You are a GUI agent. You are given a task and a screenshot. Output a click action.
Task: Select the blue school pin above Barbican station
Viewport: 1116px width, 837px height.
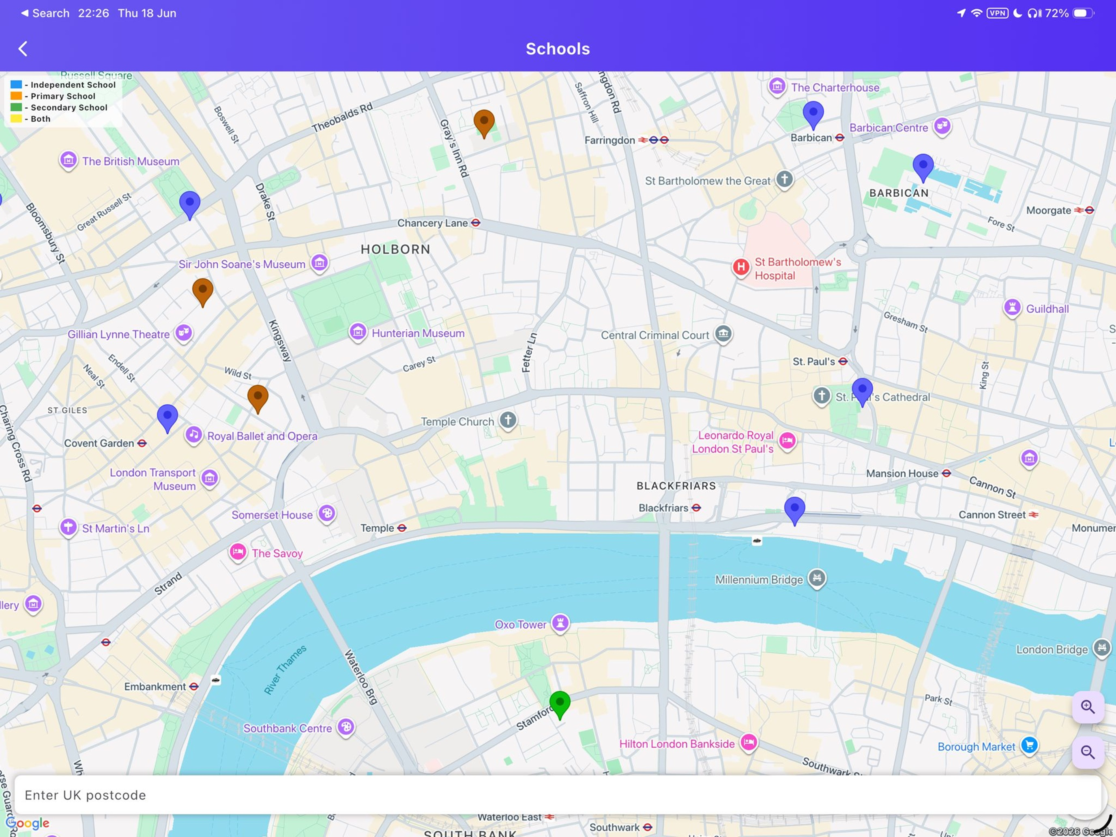pyautogui.click(x=813, y=115)
